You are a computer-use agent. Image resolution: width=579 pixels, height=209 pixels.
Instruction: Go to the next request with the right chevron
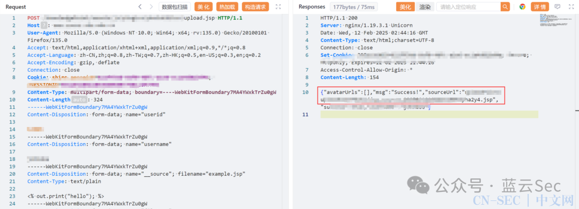pos(151,6)
